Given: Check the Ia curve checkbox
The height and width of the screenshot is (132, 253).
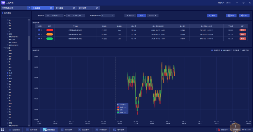Looking at the screenshot, I should 8,81.
